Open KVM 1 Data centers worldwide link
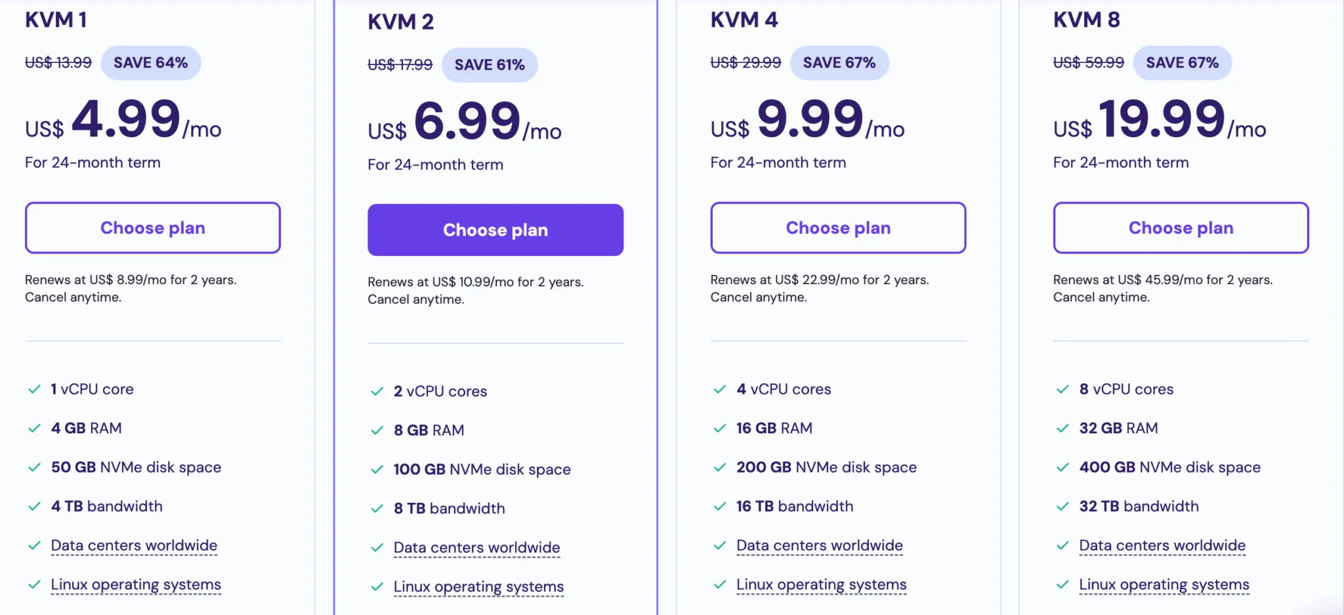Viewport: 1344px width, 615px height. pos(134,545)
